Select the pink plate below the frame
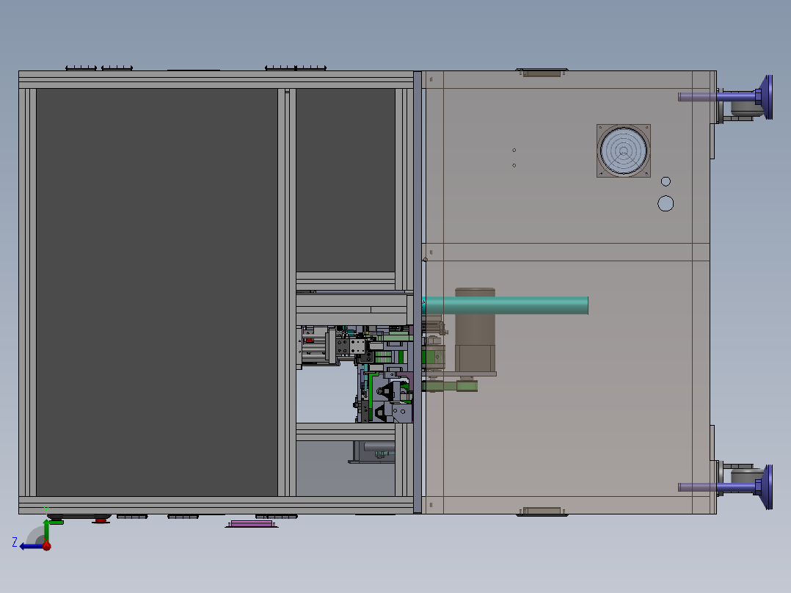 pos(251,524)
